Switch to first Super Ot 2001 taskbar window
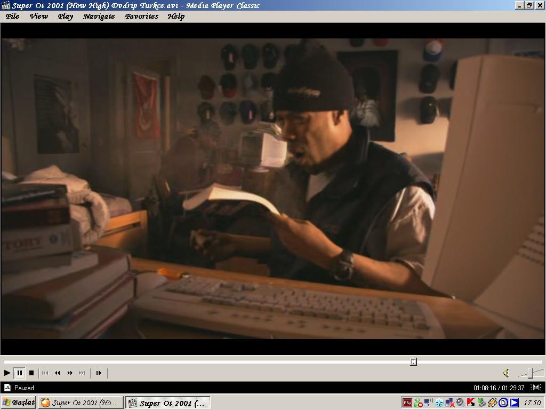The width and height of the screenshot is (546, 410). pos(81,403)
